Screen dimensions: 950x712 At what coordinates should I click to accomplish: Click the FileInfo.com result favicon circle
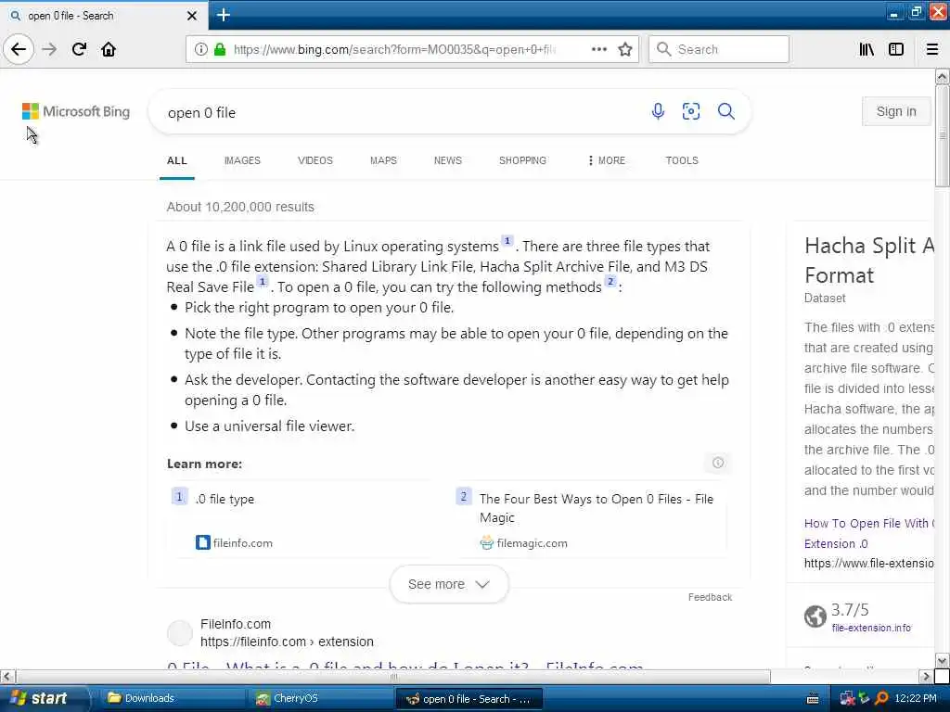(x=179, y=632)
